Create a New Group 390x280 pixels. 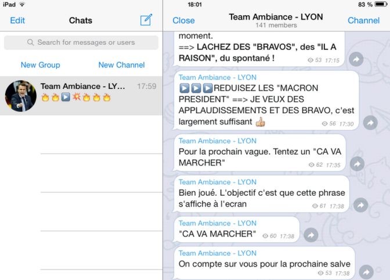pos(40,65)
